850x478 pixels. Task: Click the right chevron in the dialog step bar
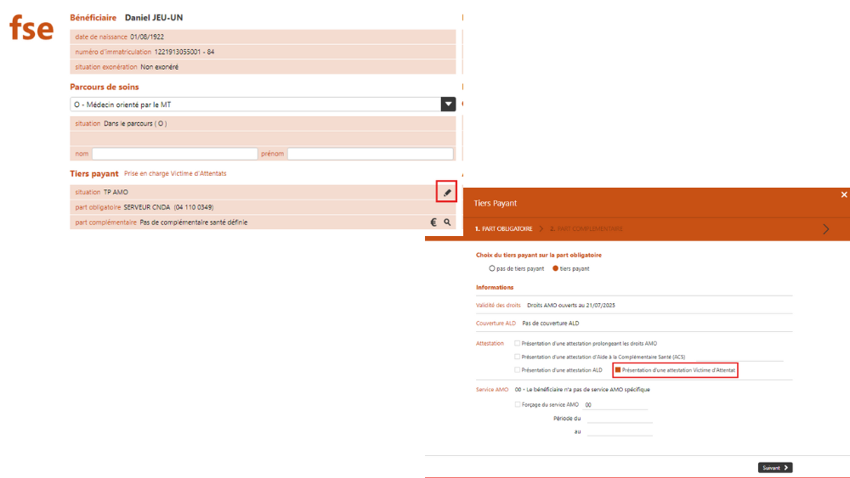coord(824,228)
